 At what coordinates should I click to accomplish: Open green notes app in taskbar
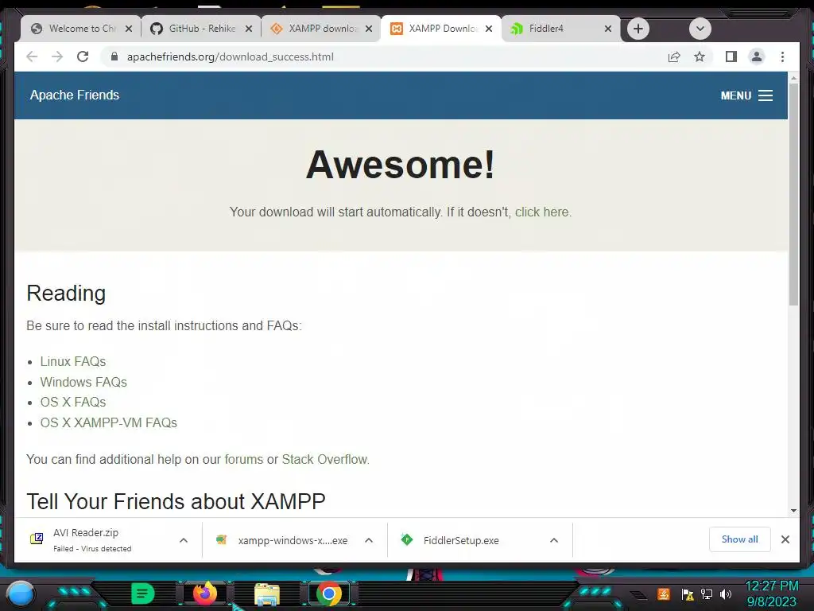coord(143,593)
